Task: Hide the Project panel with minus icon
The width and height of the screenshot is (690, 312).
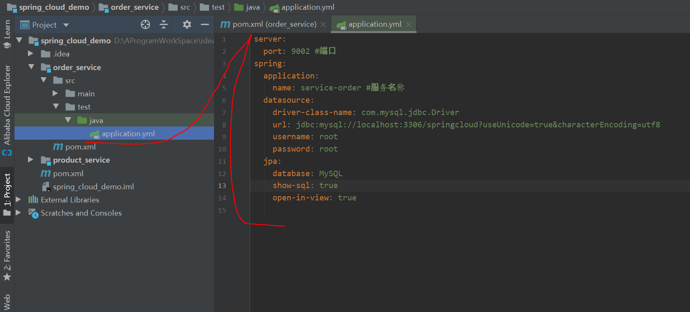Action: [x=205, y=25]
